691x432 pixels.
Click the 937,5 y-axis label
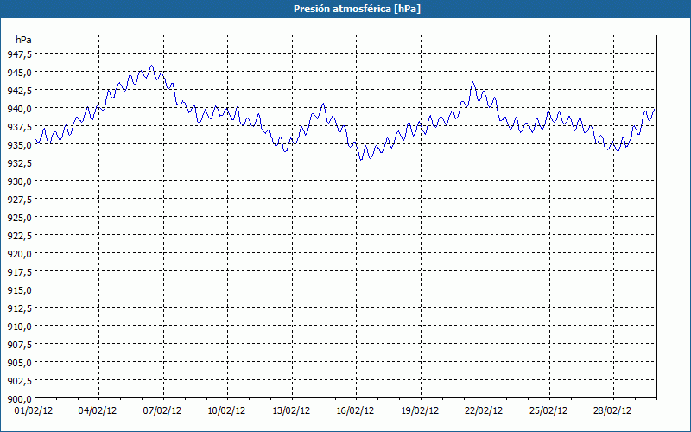(x=19, y=127)
